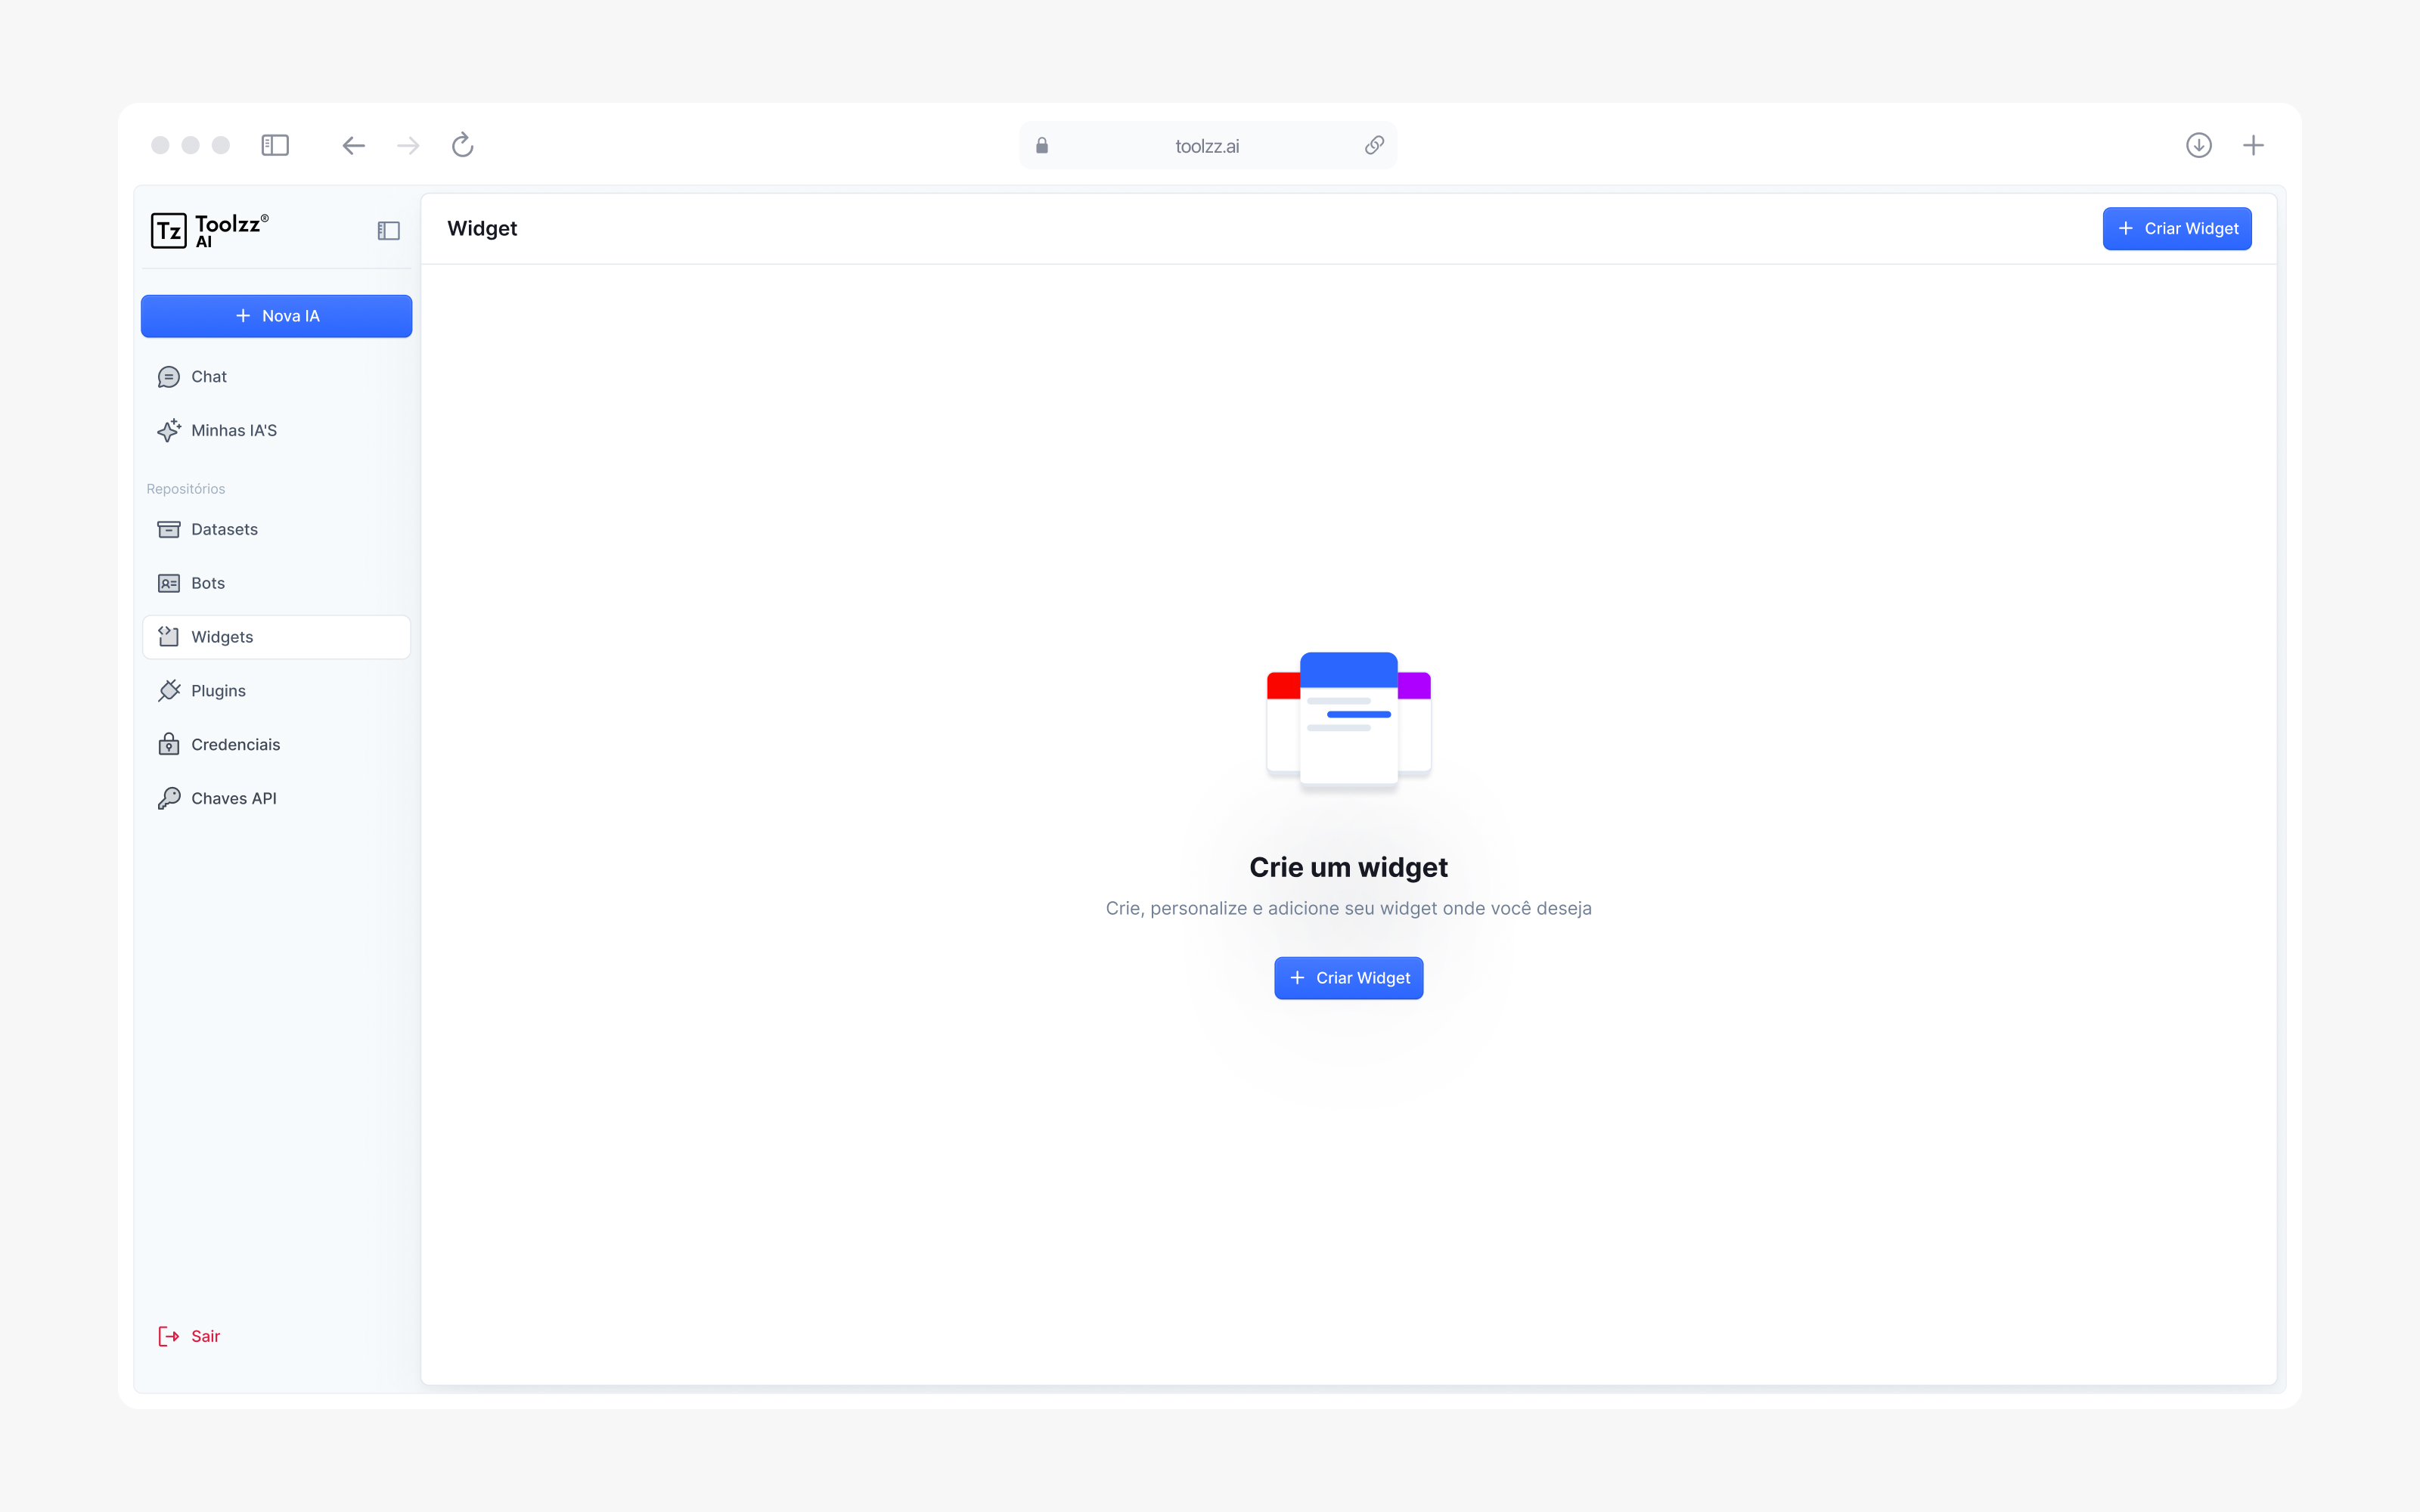This screenshot has height=1512, width=2420.
Task: Open Chaves API key icon
Action: coord(169,799)
